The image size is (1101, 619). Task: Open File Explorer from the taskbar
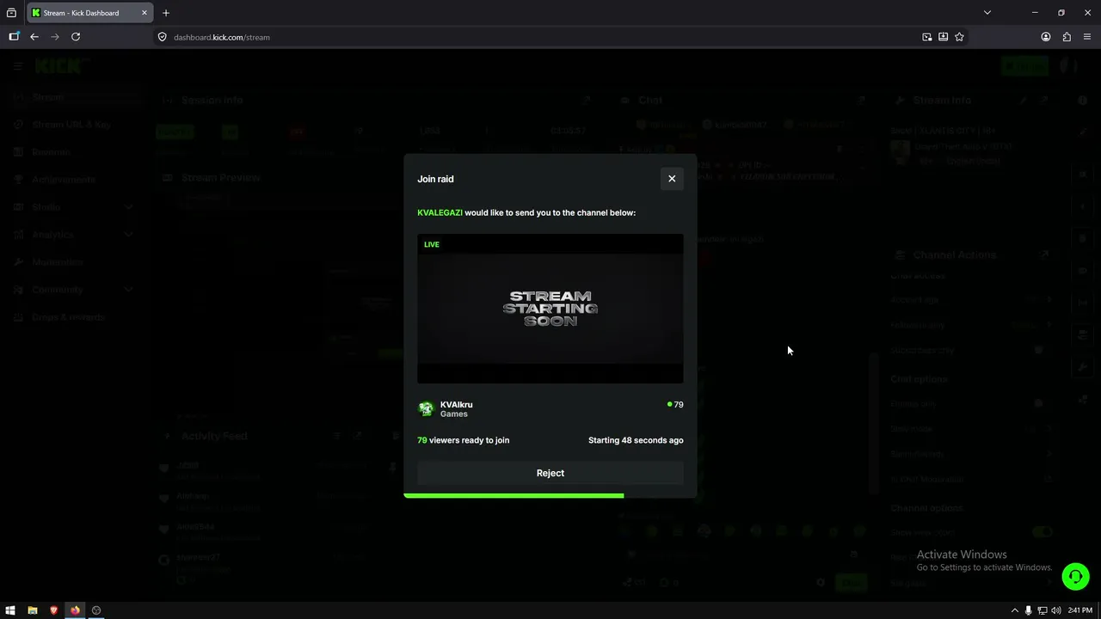[32, 610]
